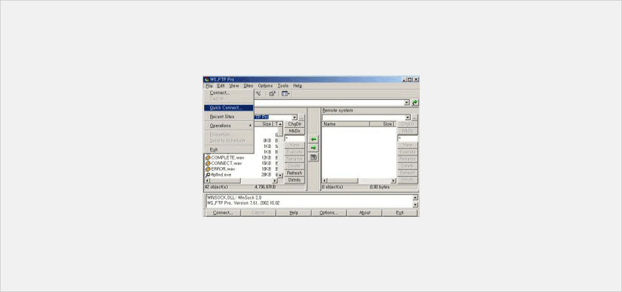Open the Options menu in the menu bar
Screen dimensions: 622x292
(265, 86)
